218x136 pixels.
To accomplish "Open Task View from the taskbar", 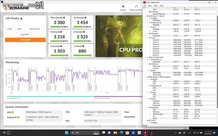I will (103, 133).
